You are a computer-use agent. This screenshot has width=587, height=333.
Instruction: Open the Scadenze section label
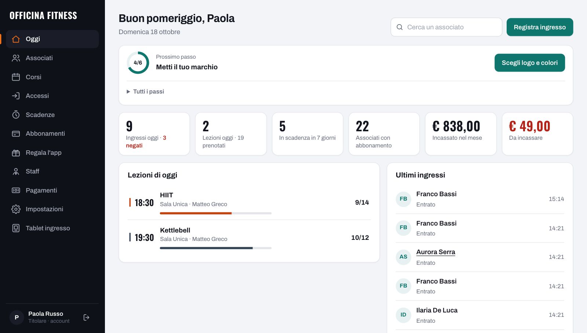(x=40, y=115)
